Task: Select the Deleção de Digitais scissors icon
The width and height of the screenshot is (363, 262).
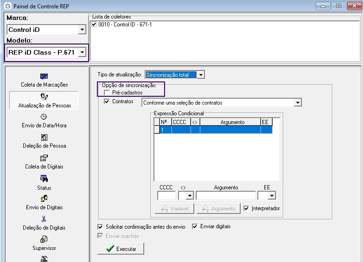Action: tap(44, 219)
